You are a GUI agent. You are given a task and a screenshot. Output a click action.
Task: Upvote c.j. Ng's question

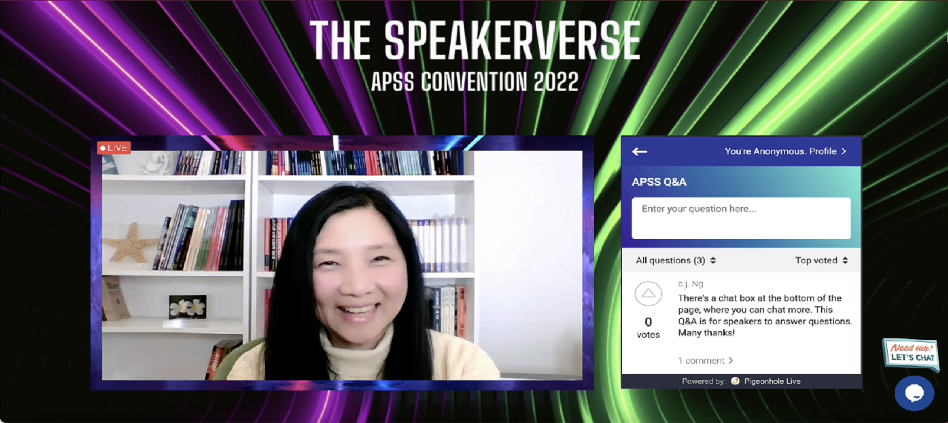tap(648, 294)
